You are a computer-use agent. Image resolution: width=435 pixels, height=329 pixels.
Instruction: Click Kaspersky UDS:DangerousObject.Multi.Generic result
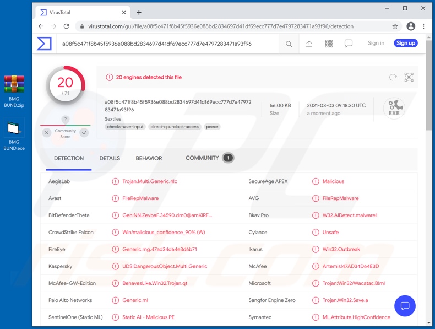click(x=165, y=266)
